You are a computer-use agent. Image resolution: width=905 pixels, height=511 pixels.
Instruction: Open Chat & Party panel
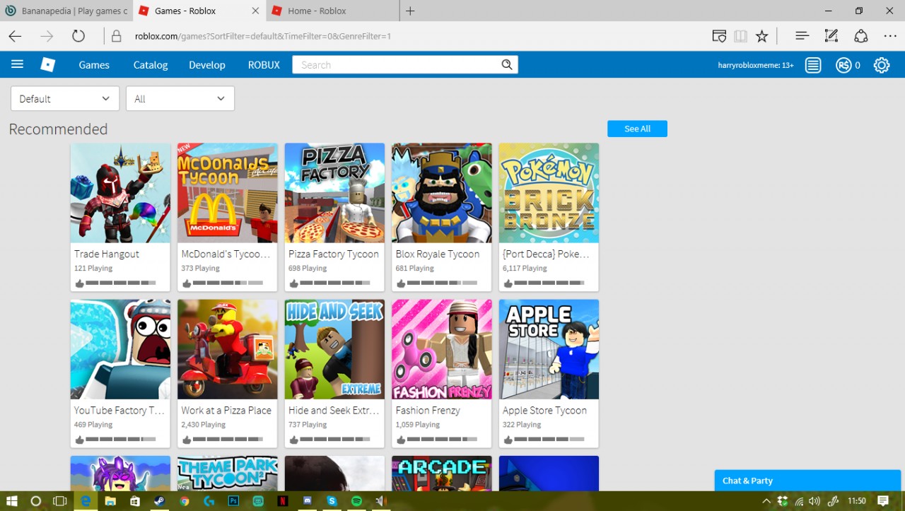click(807, 481)
